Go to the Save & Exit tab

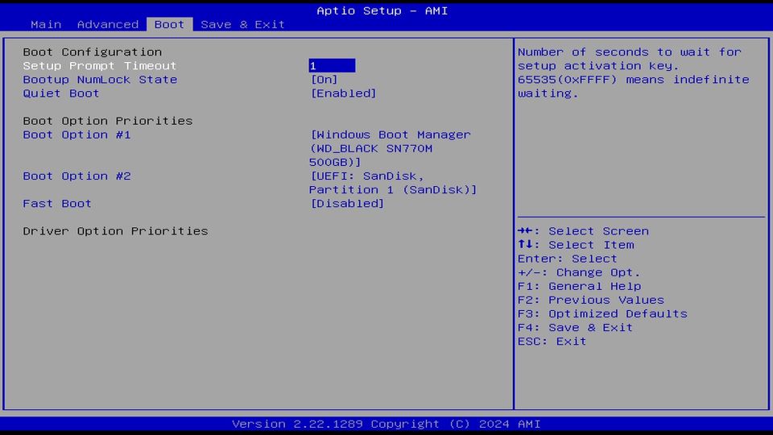coord(242,24)
